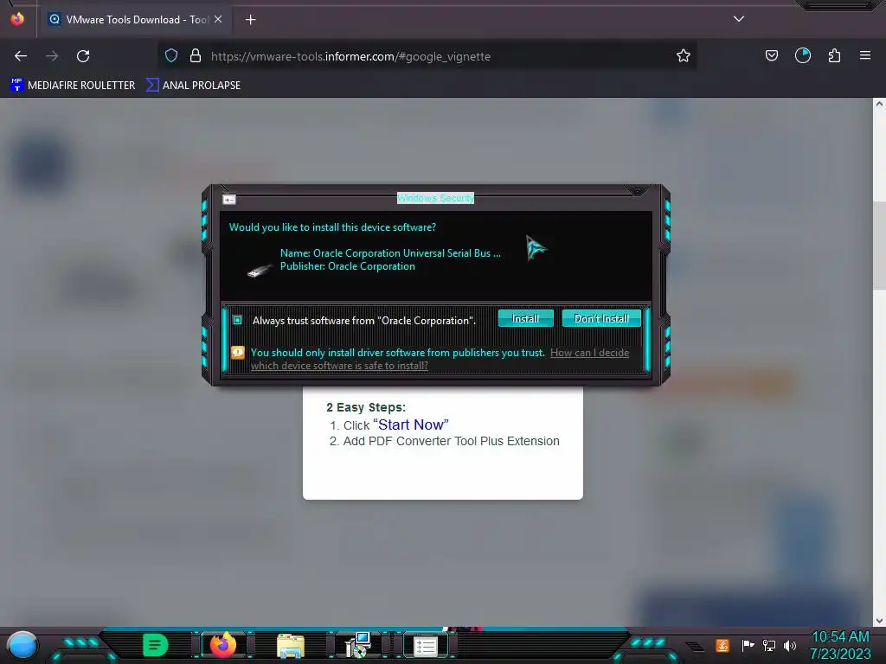Open the Extensions puzzle icon
Image resolution: width=886 pixels, height=664 pixels.
click(834, 55)
